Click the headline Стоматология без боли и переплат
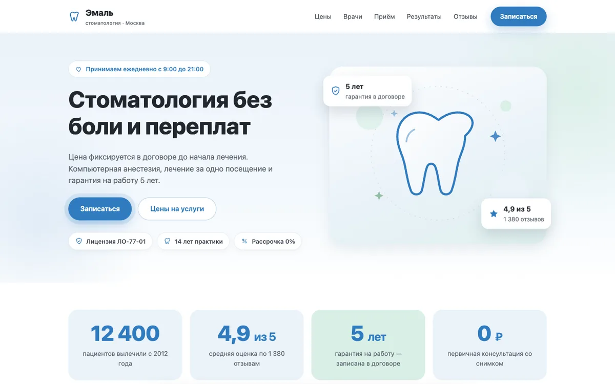 170,113
